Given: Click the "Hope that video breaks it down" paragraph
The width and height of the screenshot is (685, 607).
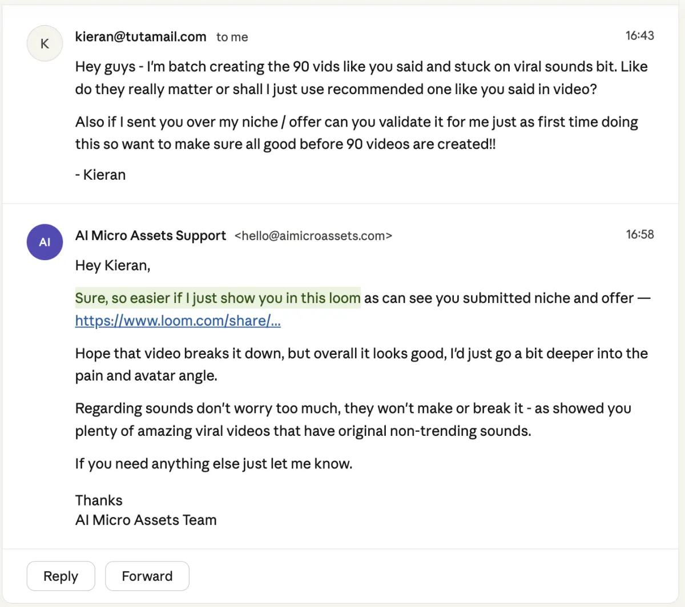Looking at the screenshot, I should [361, 365].
